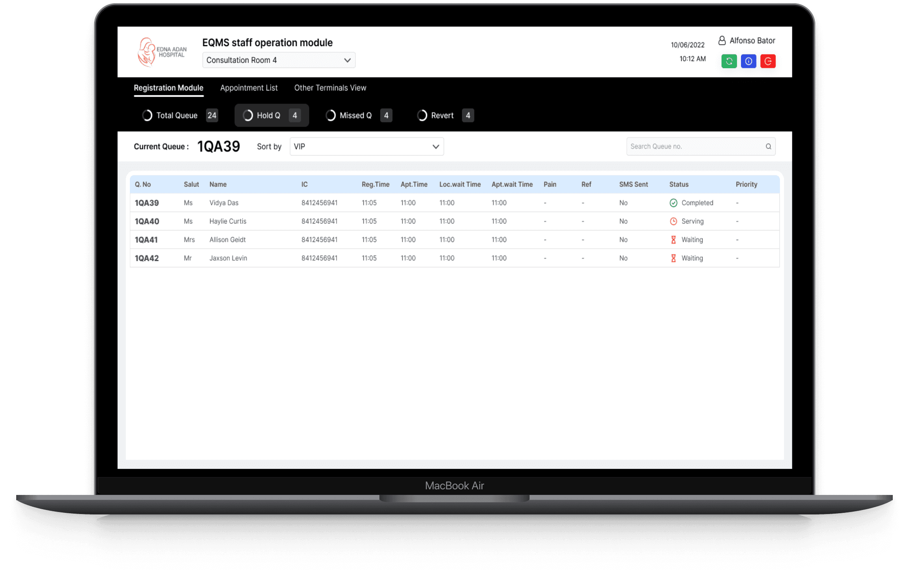Image resolution: width=909 pixels, height=579 pixels.
Task: Expand the Sort by VIP dropdown
Action: pyautogui.click(x=366, y=147)
